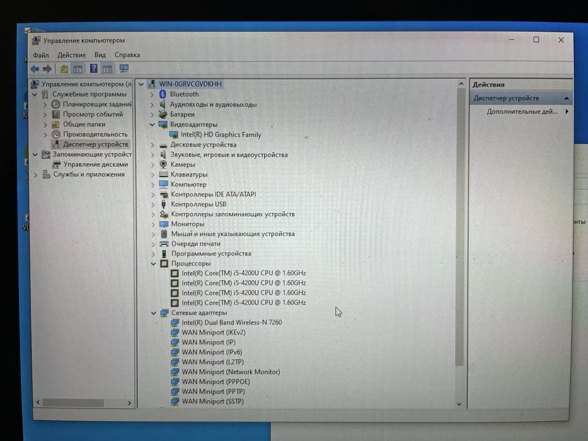The width and height of the screenshot is (588, 441).
Task: Click the Камеры webcam icon
Action: click(x=163, y=164)
